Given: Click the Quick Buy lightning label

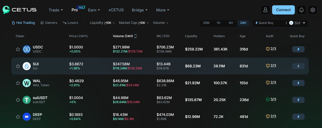Looking at the screenshot, I should 264,23.
